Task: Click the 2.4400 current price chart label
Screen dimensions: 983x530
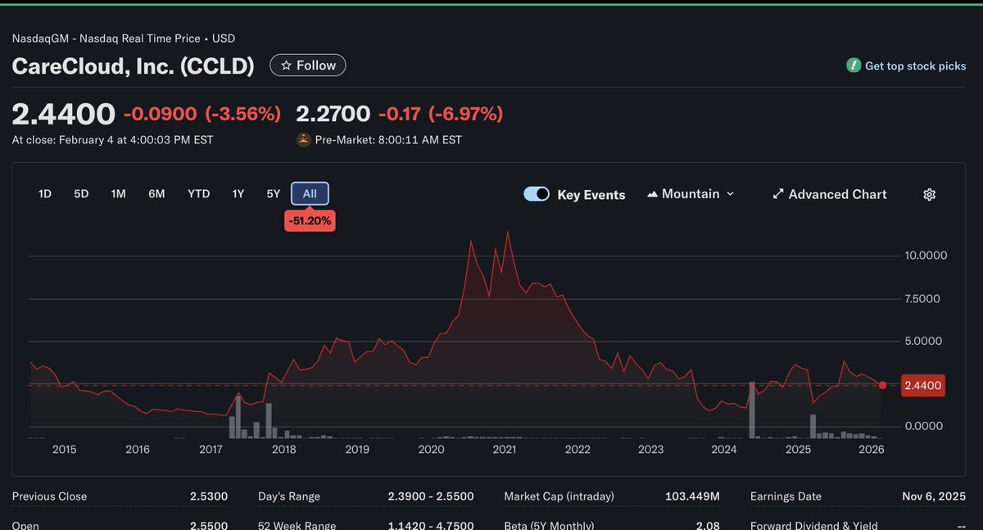Action: point(922,385)
